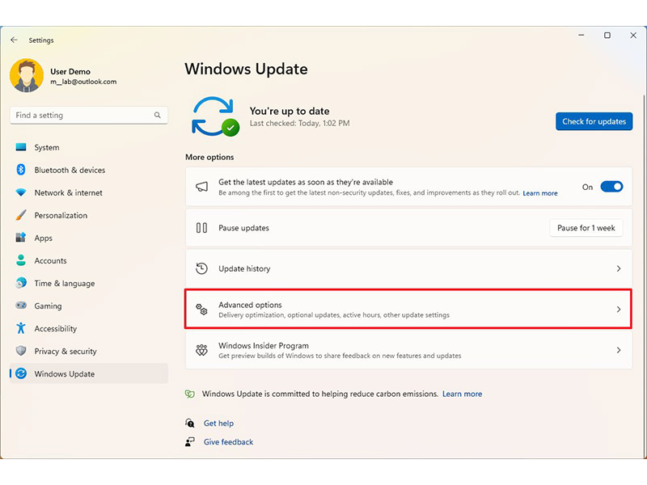This screenshot has width=647, height=485.
Task: Open Advanced options via its chevron
Action: pos(619,310)
